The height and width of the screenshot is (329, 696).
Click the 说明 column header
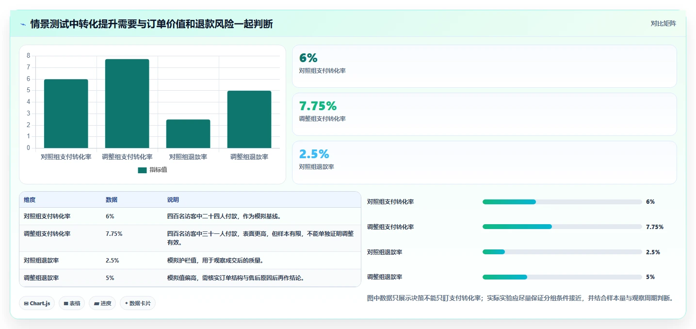tap(173, 200)
